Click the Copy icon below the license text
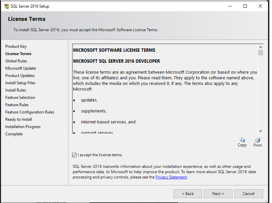272x203 pixels. tap(242, 141)
